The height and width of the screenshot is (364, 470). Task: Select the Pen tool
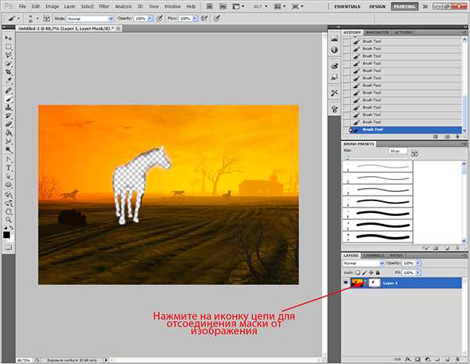point(9,160)
